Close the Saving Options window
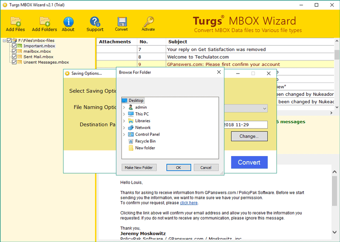The image size is (340, 242). (x=269, y=73)
